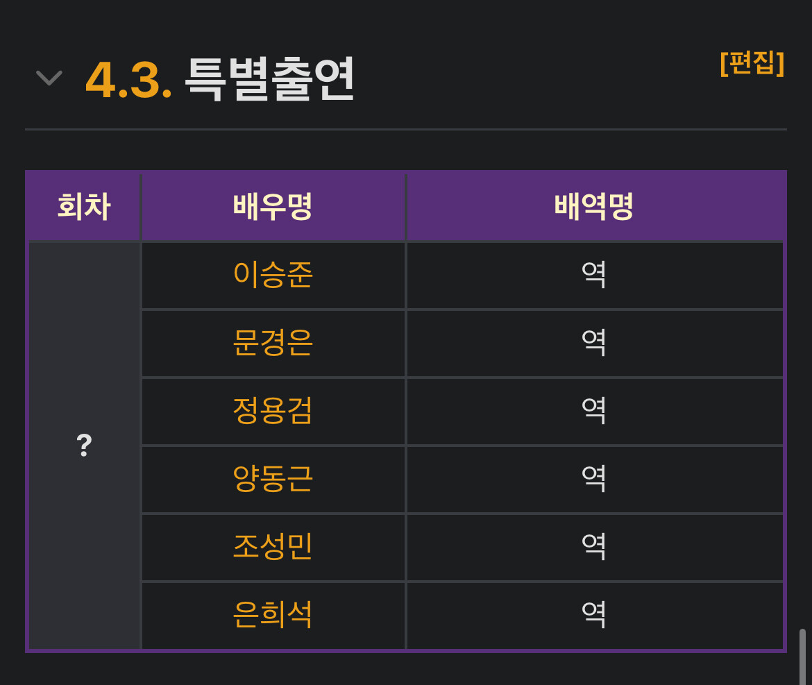Open the 조성민 actor link

(x=273, y=547)
